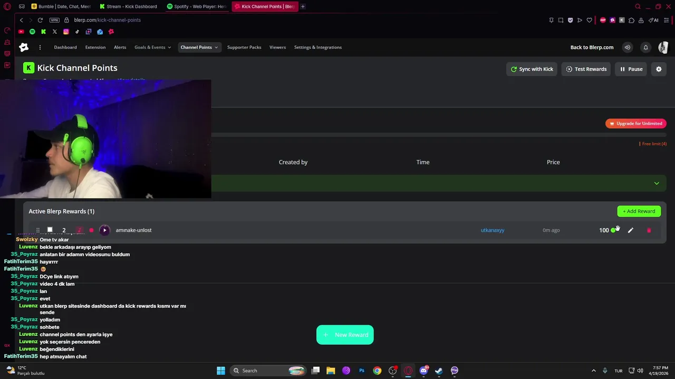Sort by the Price column header
This screenshot has width=675, height=379.
pyautogui.click(x=553, y=162)
